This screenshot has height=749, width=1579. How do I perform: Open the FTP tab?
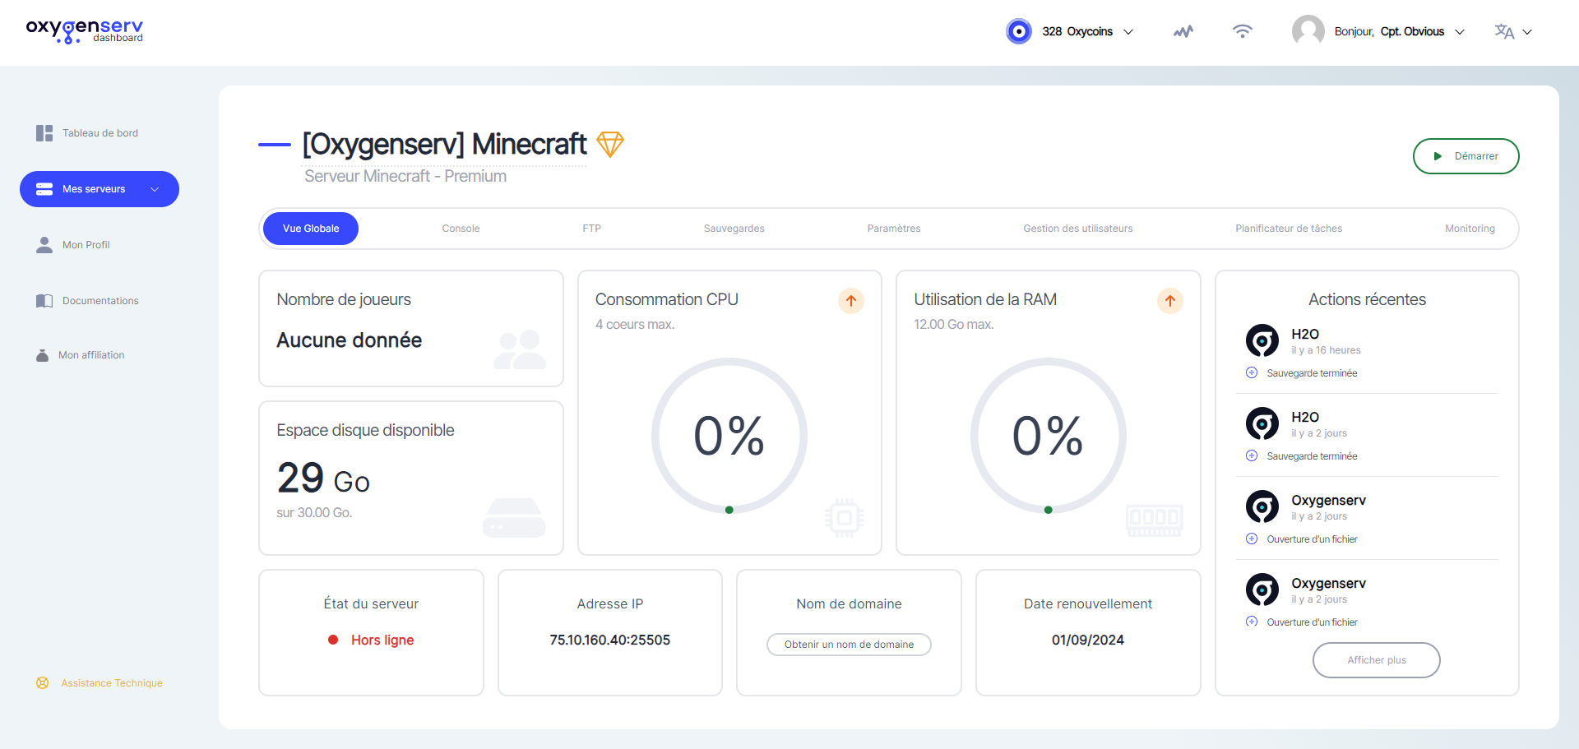click(592, 229)
